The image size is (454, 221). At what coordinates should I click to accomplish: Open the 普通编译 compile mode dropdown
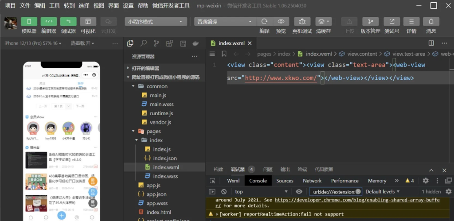[x=225, y=22]
